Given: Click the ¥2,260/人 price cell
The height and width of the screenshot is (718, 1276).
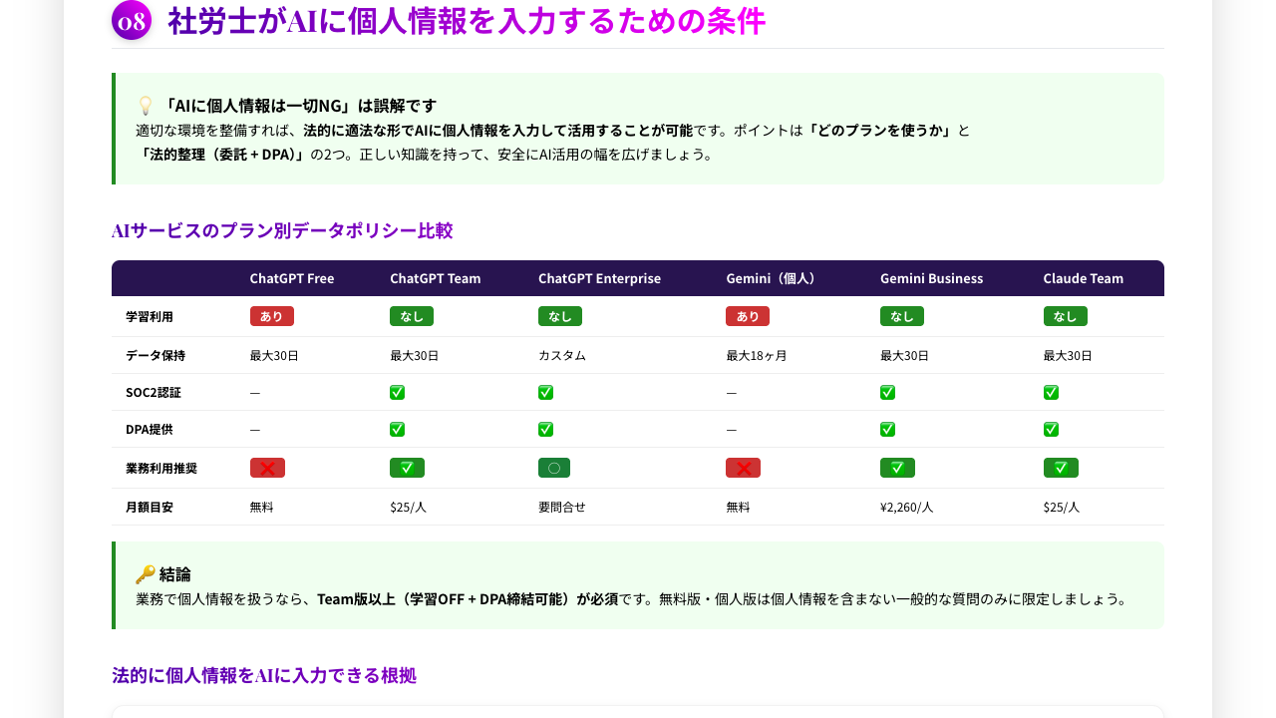Looking at the screenshot, I should pos(906,508).
